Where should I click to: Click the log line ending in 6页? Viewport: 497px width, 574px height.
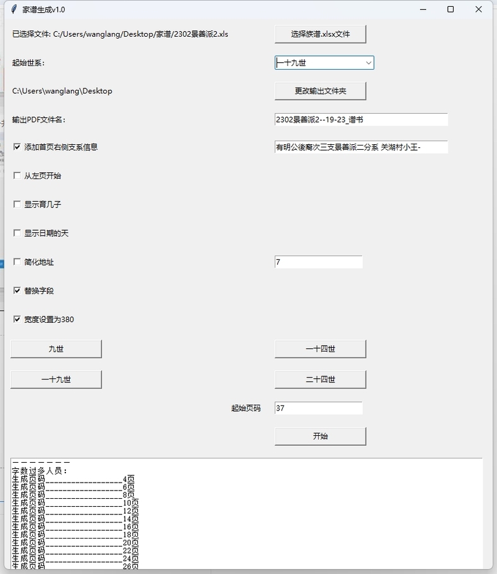tap(73, 487)
